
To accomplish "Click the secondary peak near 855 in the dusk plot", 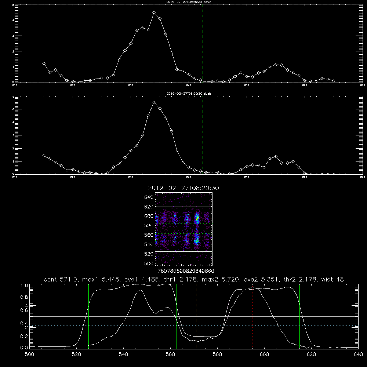I will [x=276, y=157].
